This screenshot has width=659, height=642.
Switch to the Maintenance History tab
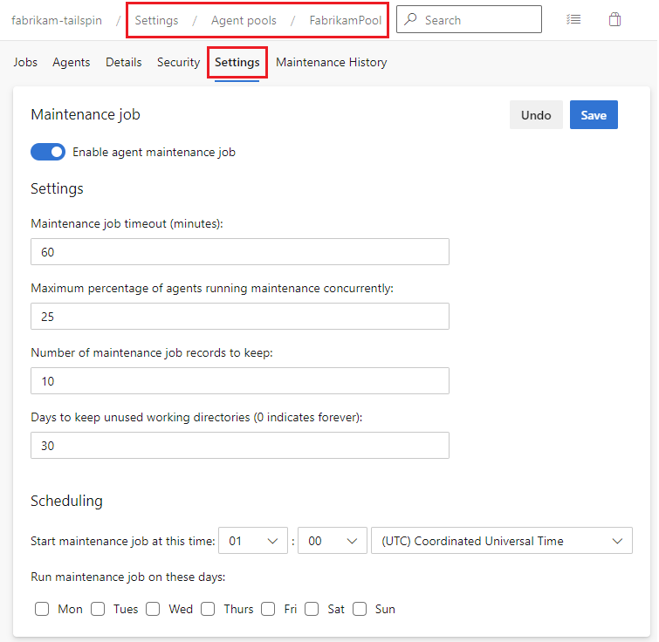point(332,62)
